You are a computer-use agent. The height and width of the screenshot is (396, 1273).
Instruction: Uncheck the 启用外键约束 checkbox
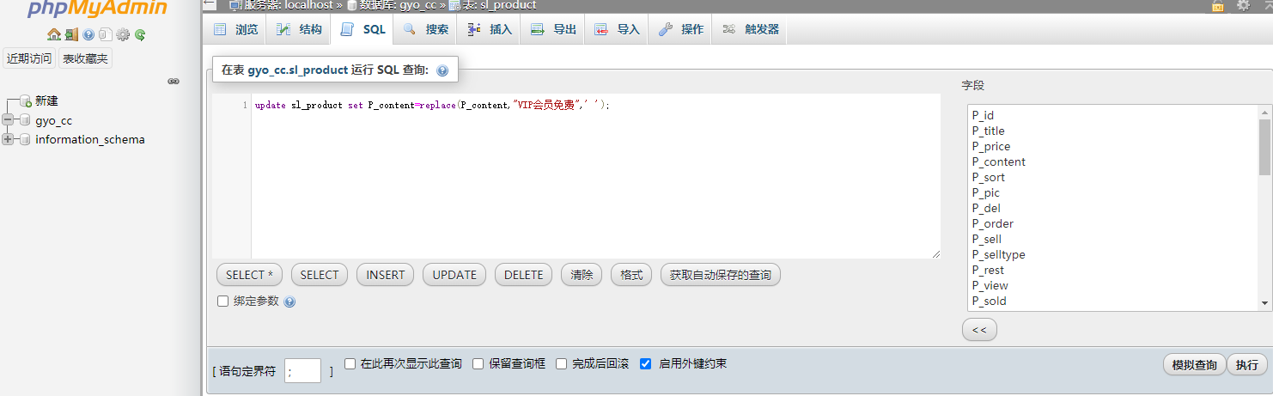(646, 363)
